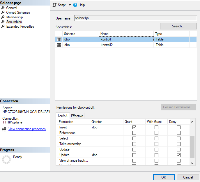Select the General page wrench icon
200x182 pixels.
pyautogui.click(x=3, y=8)
